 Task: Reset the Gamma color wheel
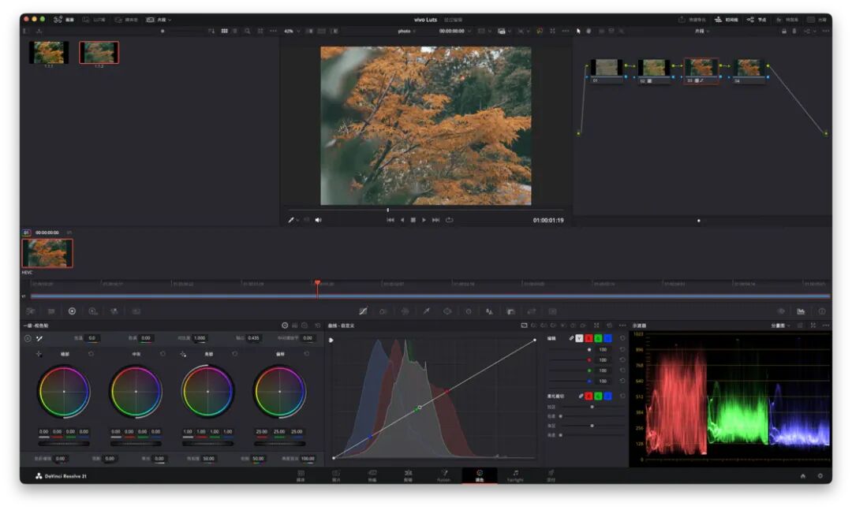tap(163, 354)
